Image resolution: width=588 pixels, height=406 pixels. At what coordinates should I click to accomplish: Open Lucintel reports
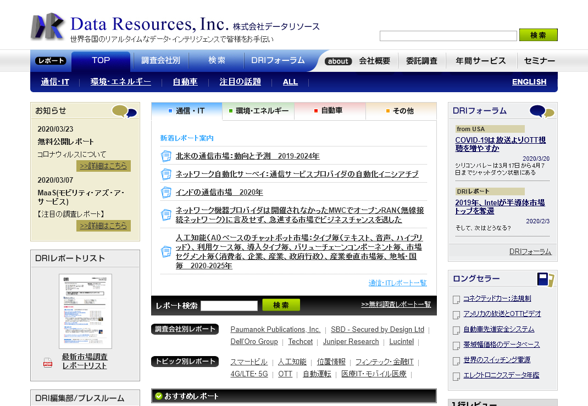[402, 342]
